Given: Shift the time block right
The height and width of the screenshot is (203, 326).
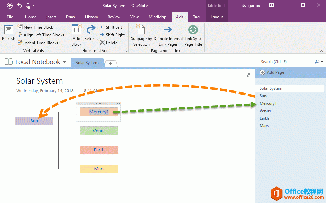Looking at the screenshot, I should click(112, 35).
